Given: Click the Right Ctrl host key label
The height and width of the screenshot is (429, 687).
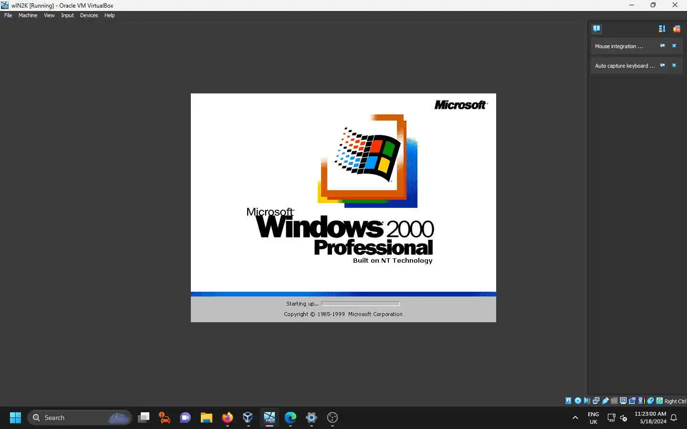Looking at the screenshot, I should click(x=675, y=401).
